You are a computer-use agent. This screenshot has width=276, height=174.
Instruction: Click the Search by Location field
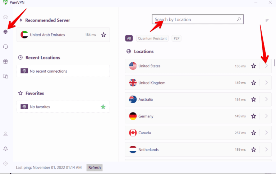click(x=194, y=20)
